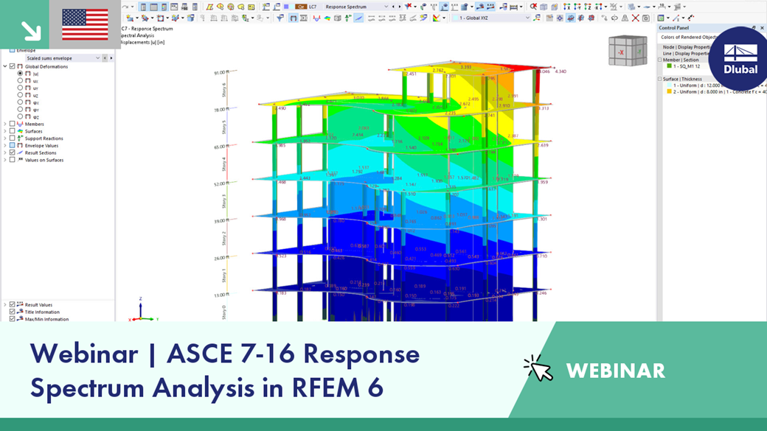The image size is (767, 431).
Task: Click the Dlubal logo badge
Action: pos(740,59)
